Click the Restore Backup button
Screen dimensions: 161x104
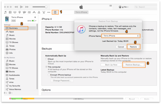[x=133, y=65]
